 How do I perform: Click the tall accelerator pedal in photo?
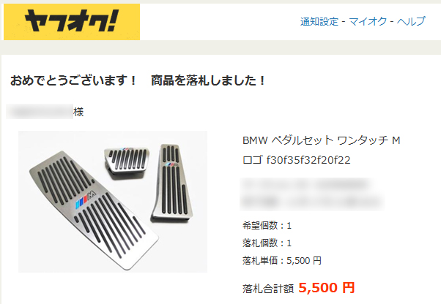point(172,182)
